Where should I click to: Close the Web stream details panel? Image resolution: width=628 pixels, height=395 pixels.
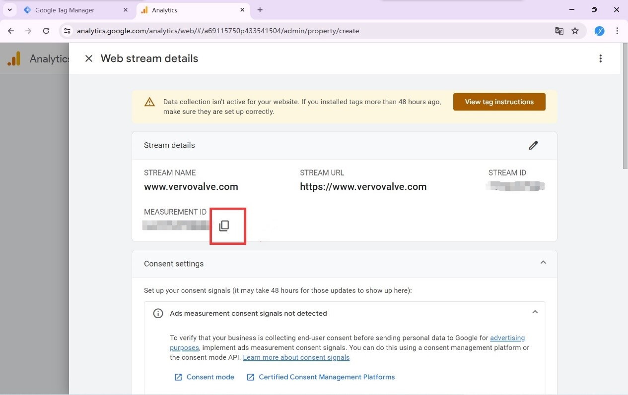coord(89,58)
